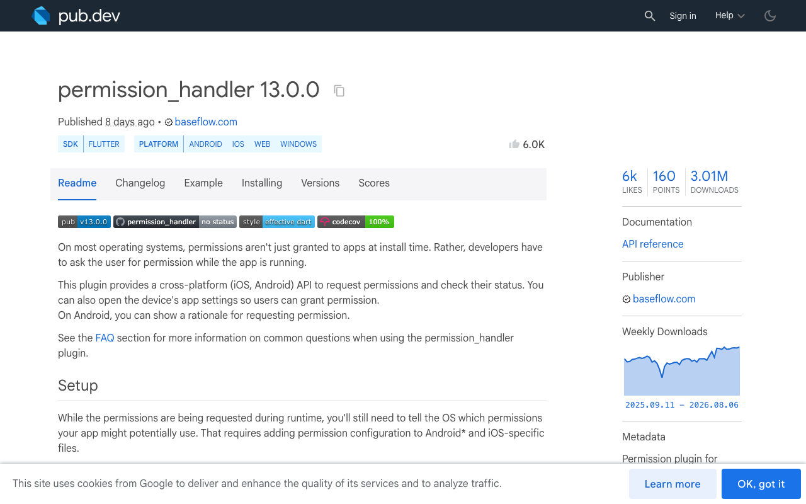
Task: Click the SDK tag label
Action: 71,144
